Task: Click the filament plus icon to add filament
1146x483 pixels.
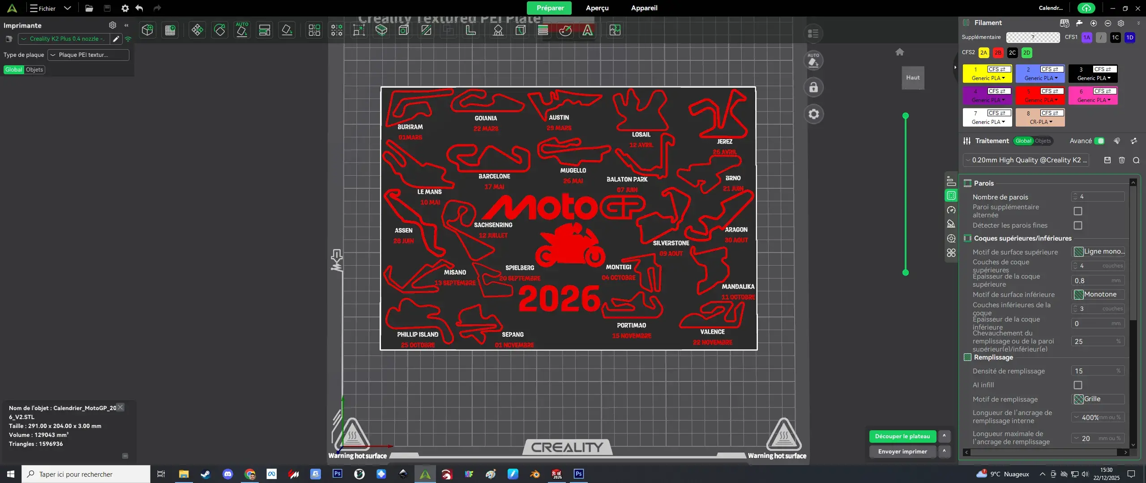Action: [x=1094, y=23]
